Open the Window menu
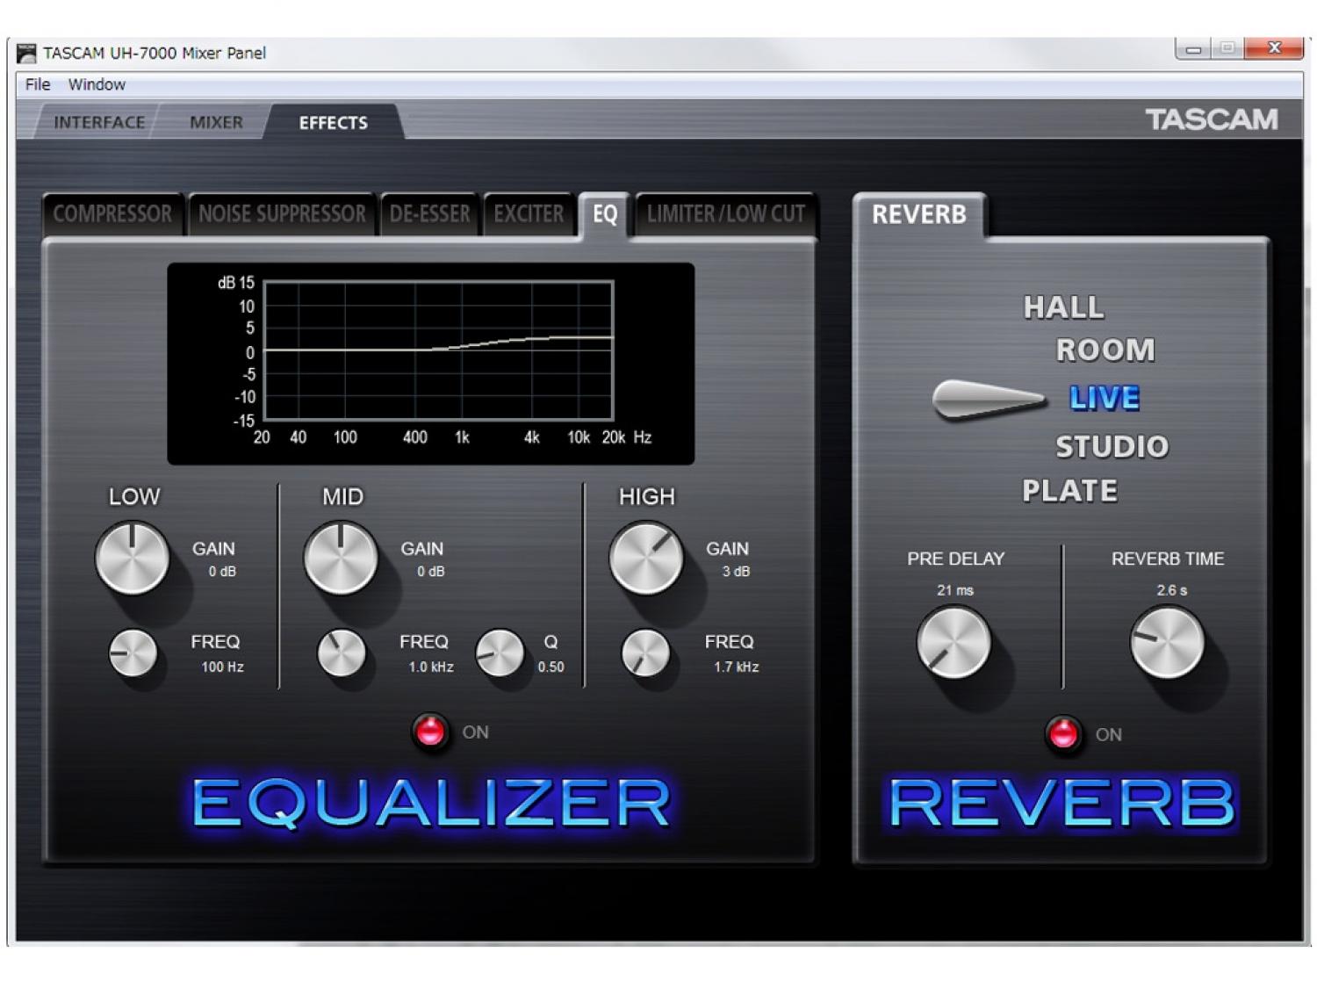The height and width of the screenshot is (988, 1317). coord(97,84)
